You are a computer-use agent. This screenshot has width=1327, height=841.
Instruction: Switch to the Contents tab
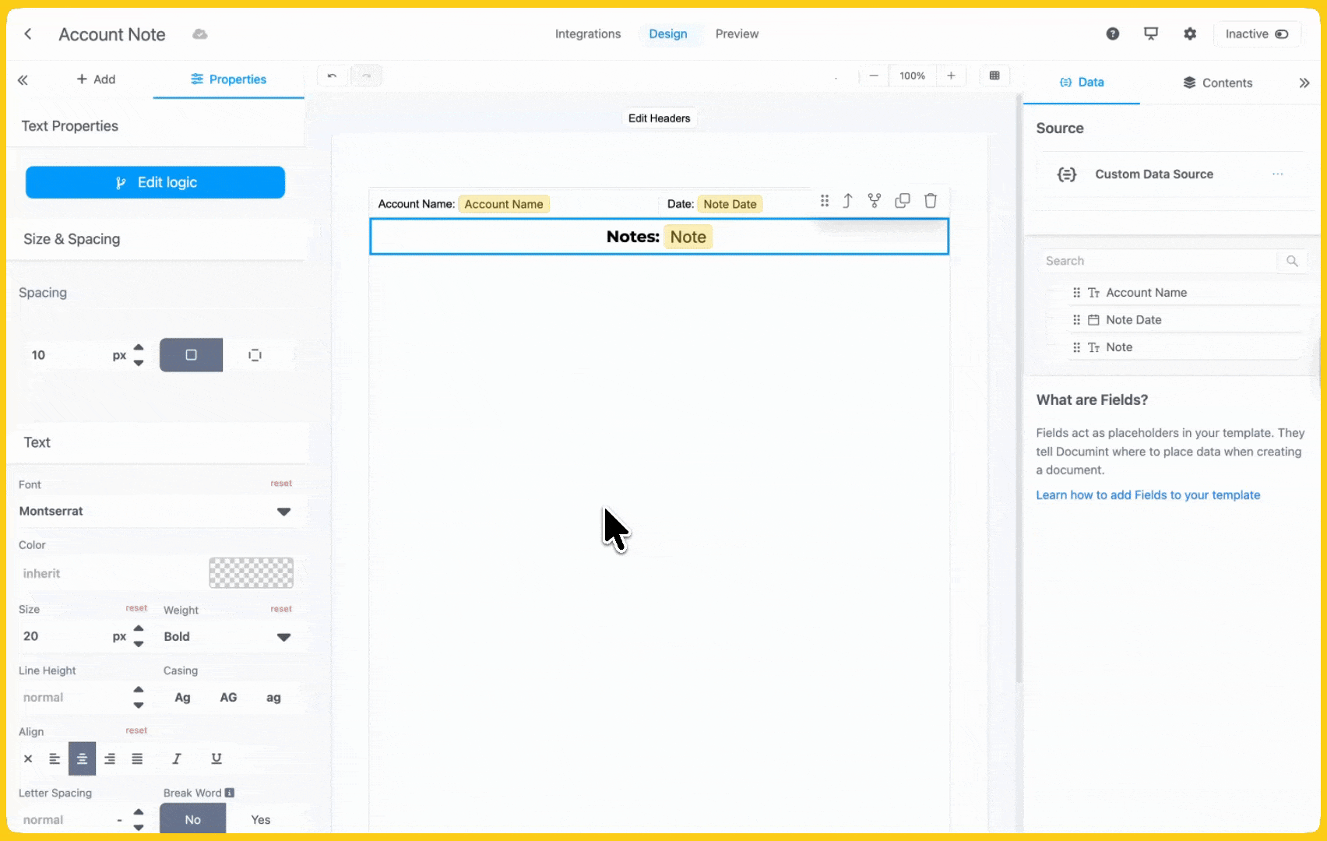[1218, 83]
